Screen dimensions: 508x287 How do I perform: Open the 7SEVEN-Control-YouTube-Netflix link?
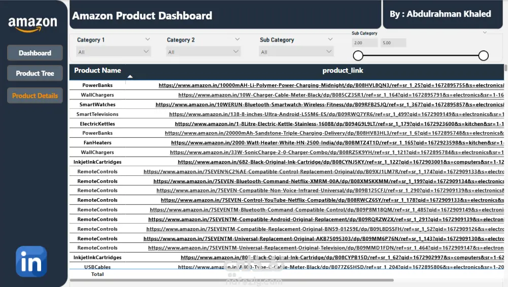click(x=332, y=200)
